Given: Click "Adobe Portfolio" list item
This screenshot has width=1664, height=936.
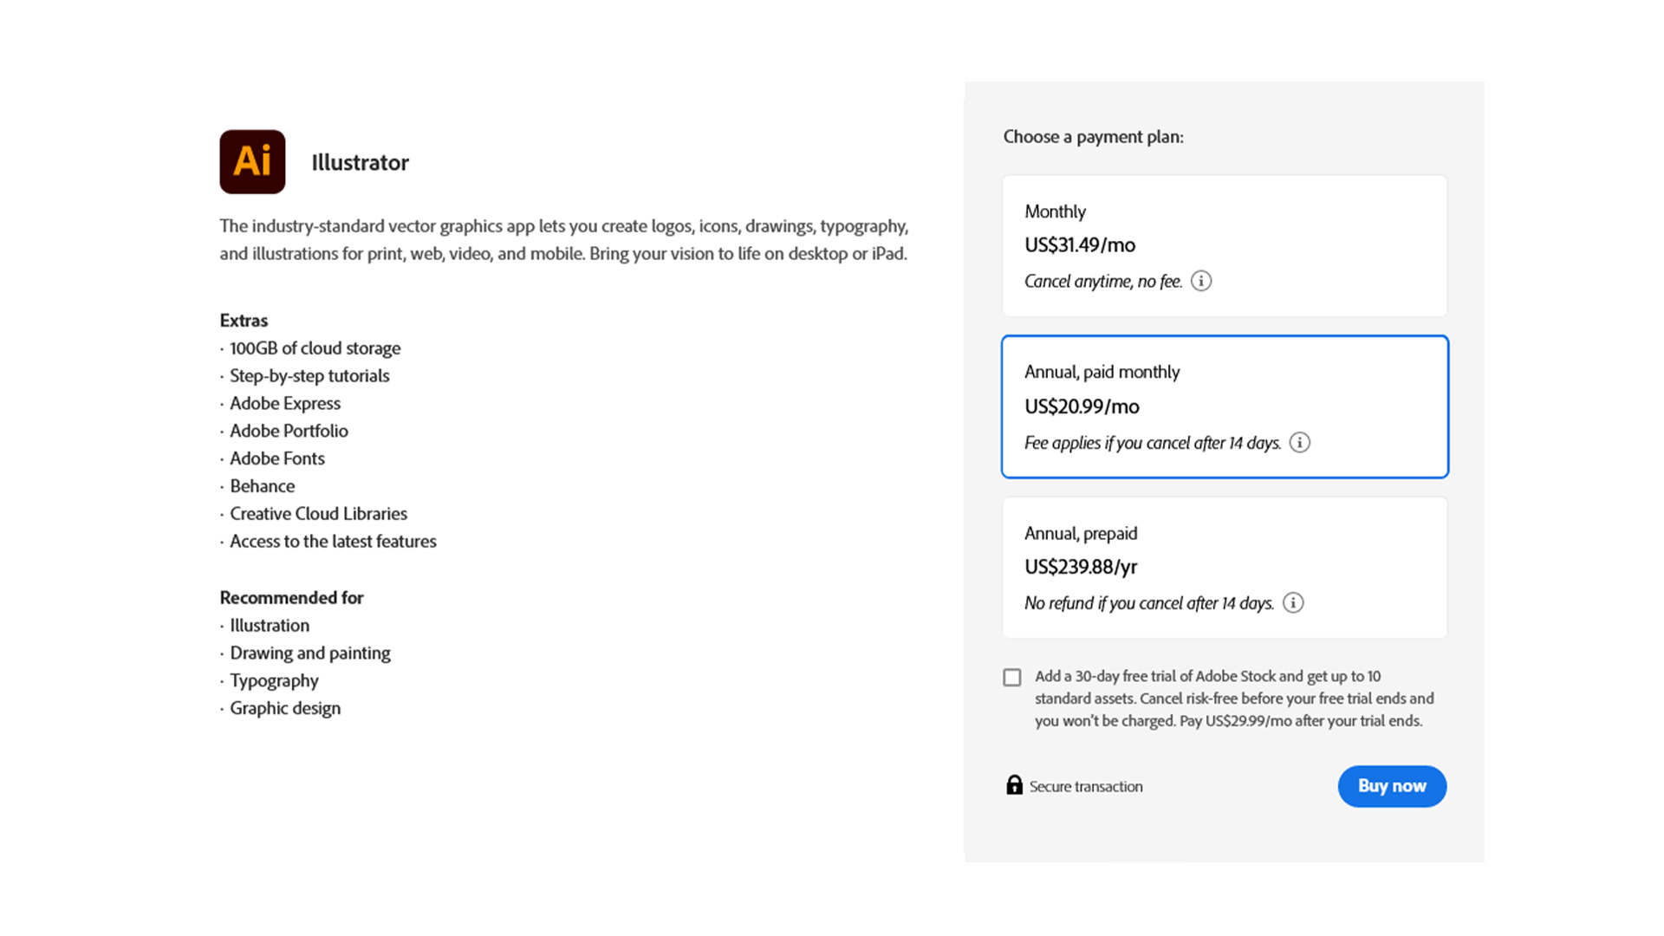Looking at the screenshot, I should 289,431.
